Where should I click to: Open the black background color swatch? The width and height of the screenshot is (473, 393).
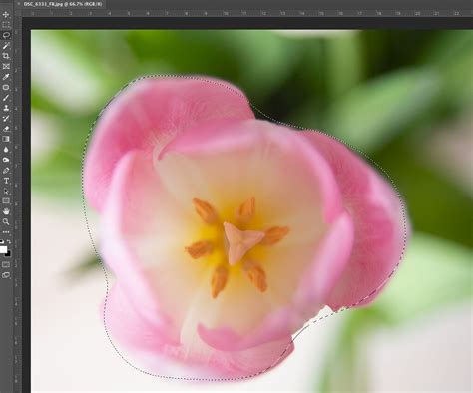[x=8, y=254]
